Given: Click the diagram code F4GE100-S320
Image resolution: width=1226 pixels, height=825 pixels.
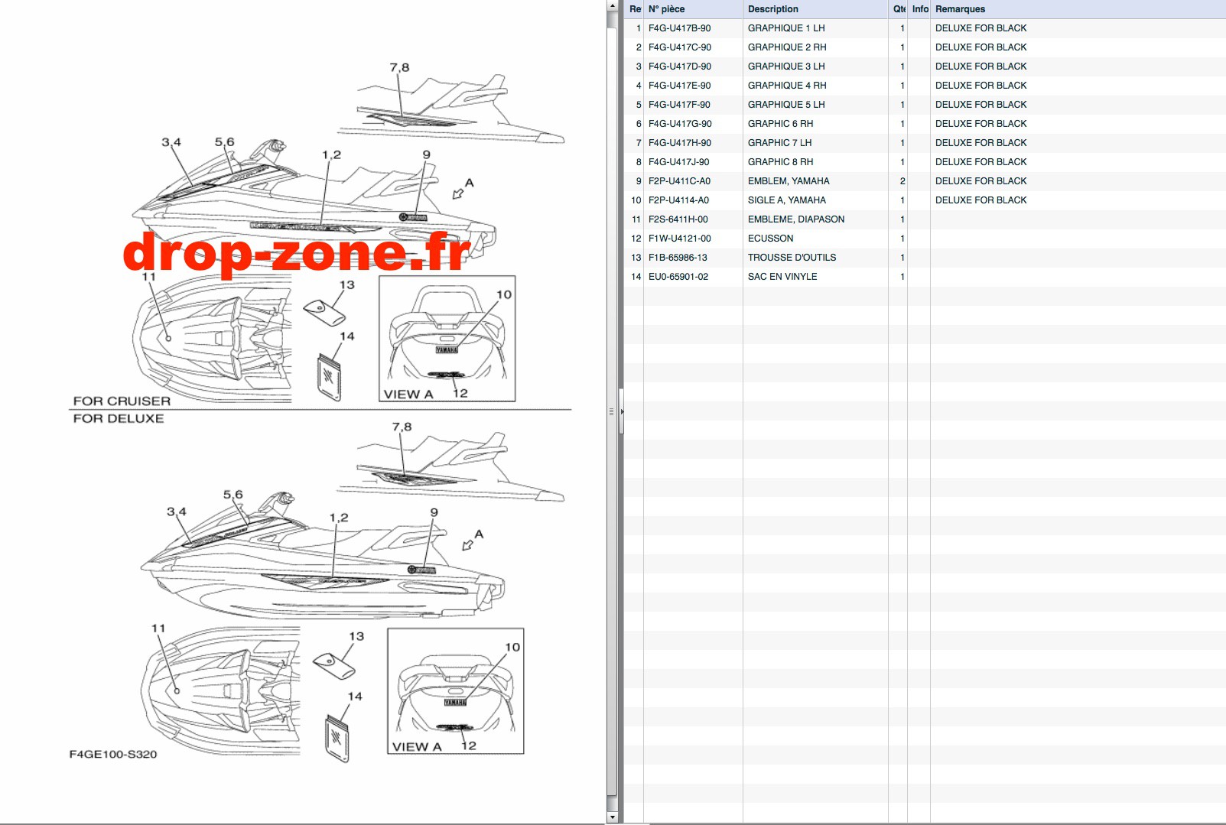Looking at the screenshot, I should pyautogui.click(x=113, y=755).
